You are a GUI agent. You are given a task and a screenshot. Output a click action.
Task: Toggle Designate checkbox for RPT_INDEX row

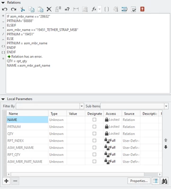(x=94, y=140)
